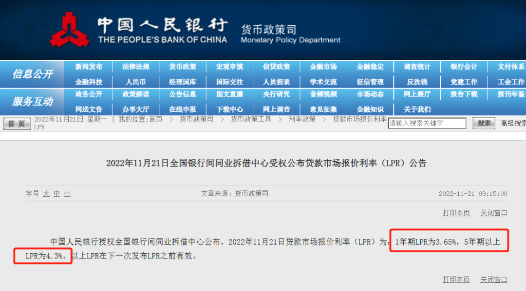Click upper 打印本页 print link

tap(456, 213)
